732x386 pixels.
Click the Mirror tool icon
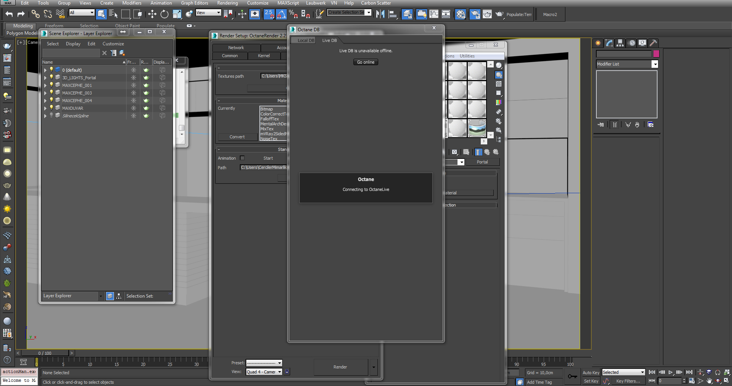[x=380, y=14]
